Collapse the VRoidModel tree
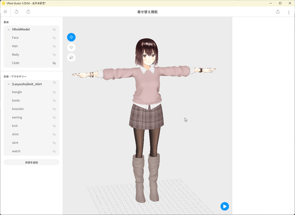This screenshot has width=295, height=215. tap(8, 29)
